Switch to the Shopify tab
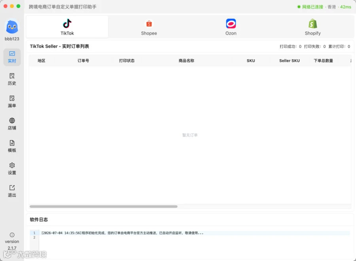This screenshot has width=356, height=261. [x=312, y=27]
